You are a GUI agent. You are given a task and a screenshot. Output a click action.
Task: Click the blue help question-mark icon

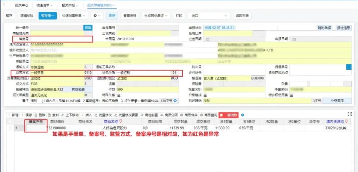coord(242,115)
